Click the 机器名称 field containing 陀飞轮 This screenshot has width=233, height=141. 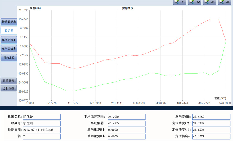click(x=41, y=117)
